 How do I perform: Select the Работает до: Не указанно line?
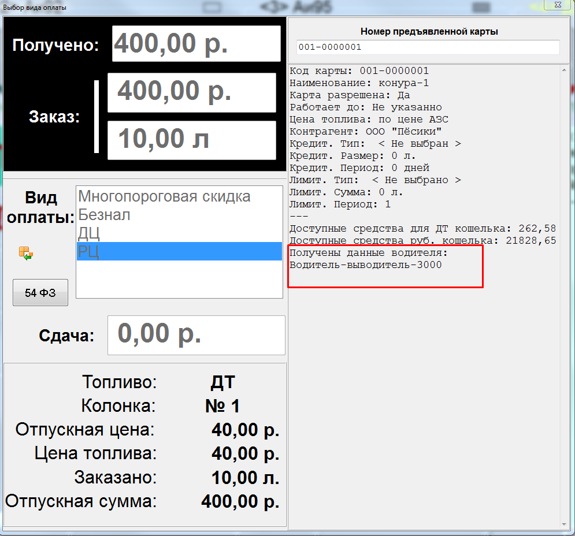(x=366, y=107)
